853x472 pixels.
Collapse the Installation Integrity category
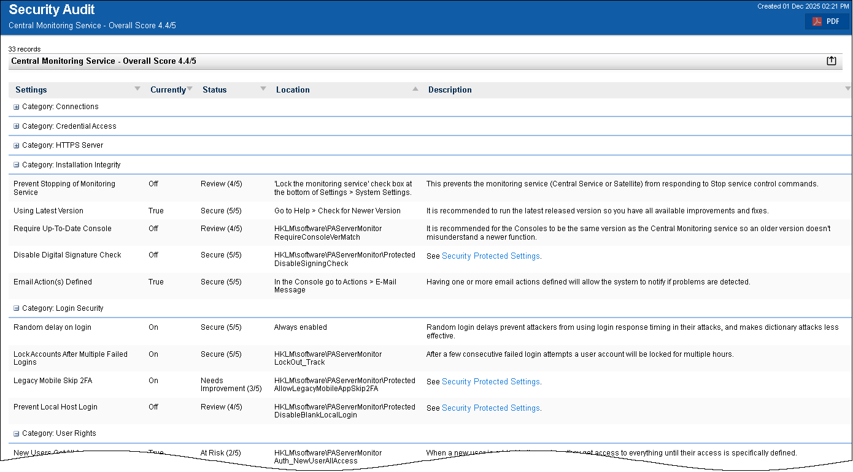click(17, 166)
